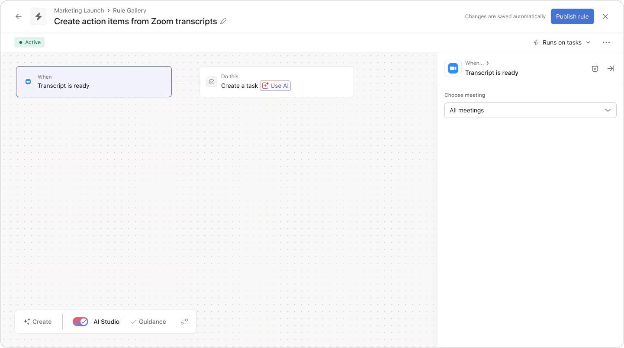
Task: Expand the When... breadcrumb chevron
Action: [488, 63]
